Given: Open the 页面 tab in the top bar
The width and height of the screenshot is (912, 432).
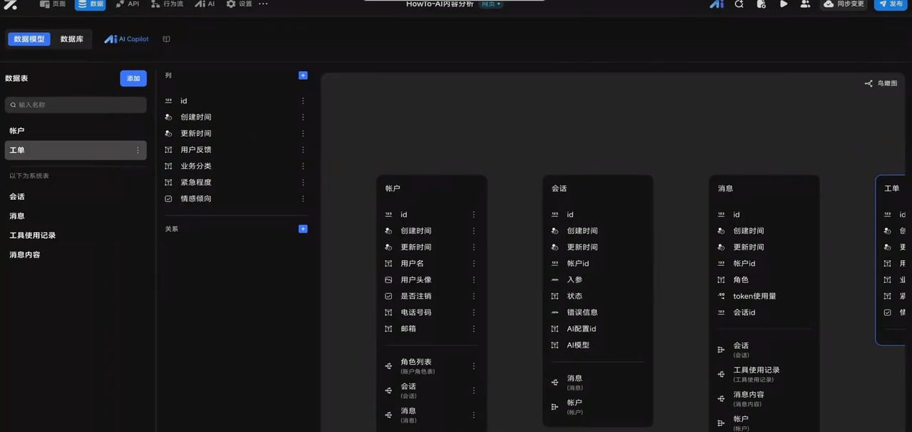Looking at the screenshot, I should click(x=53, y=4).
